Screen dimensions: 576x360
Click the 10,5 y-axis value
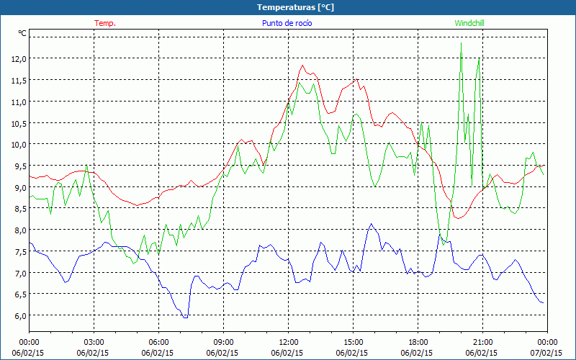click(x=19, y=123)
